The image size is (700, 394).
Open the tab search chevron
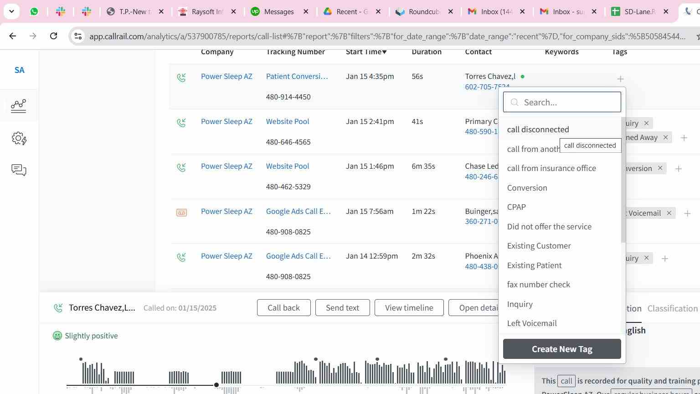coord(11,11)
